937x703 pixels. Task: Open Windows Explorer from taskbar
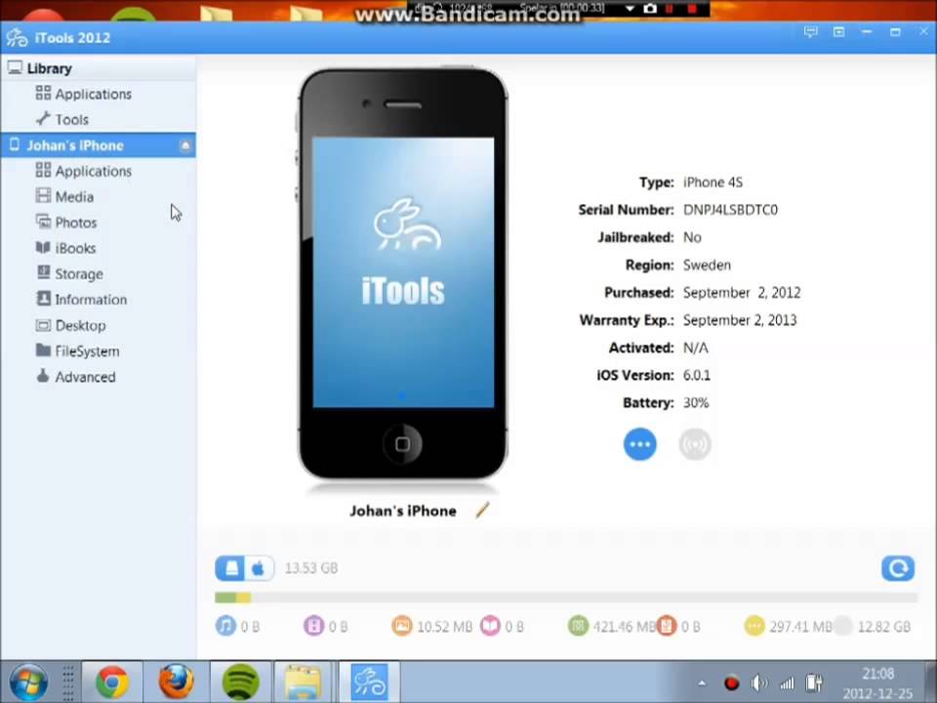(x=304, y=682)
